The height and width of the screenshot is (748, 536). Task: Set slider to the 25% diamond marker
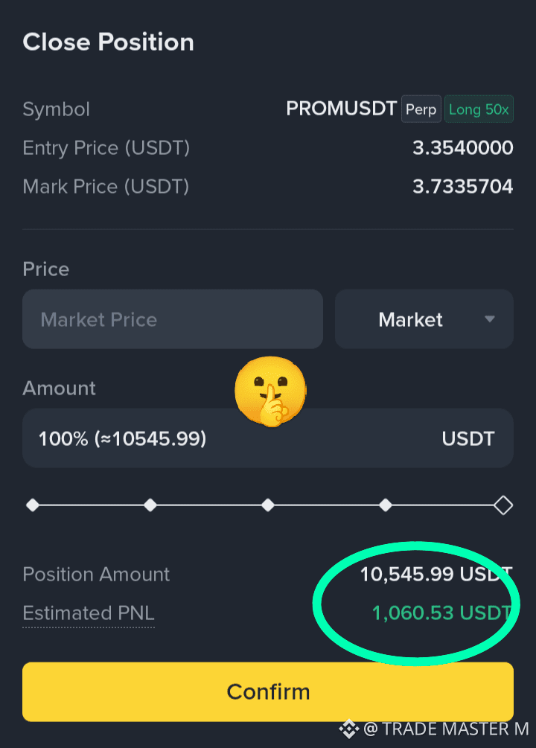point(150,505)
